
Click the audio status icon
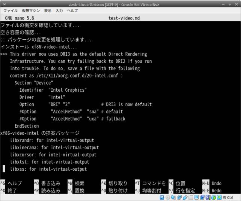tap(173, 197)
